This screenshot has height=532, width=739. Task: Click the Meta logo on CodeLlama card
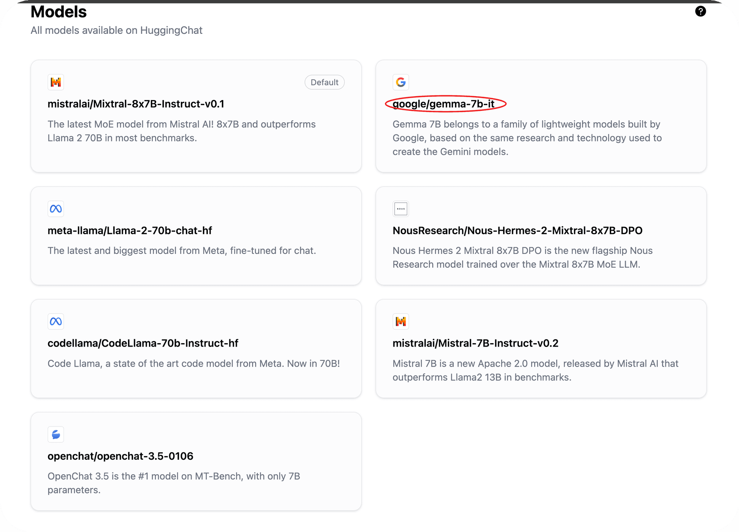[x=56, y=322]
